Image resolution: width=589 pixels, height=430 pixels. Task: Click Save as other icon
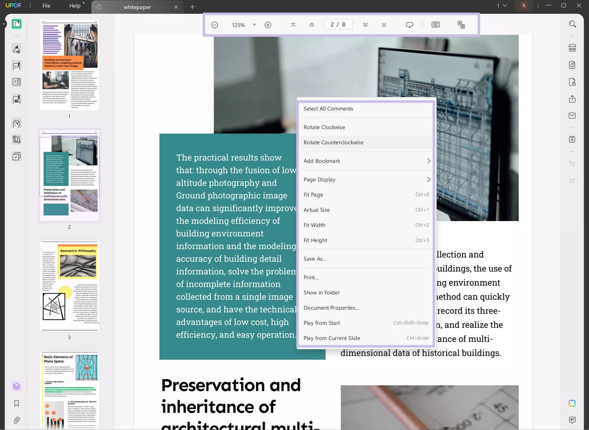[572, 139]
